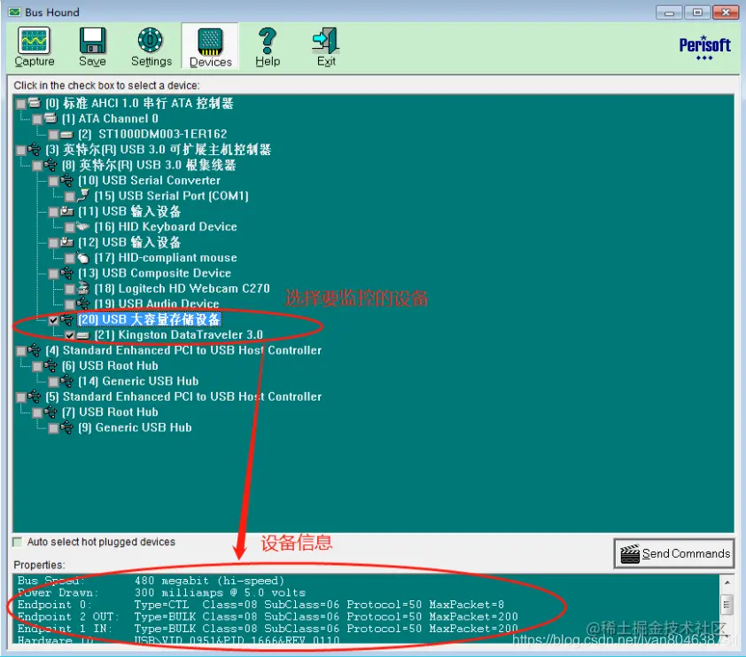The height and width of the screenshot is (657, 746).
Task: Click the USB icon of device [4] controller
Action: coord(35,350)
